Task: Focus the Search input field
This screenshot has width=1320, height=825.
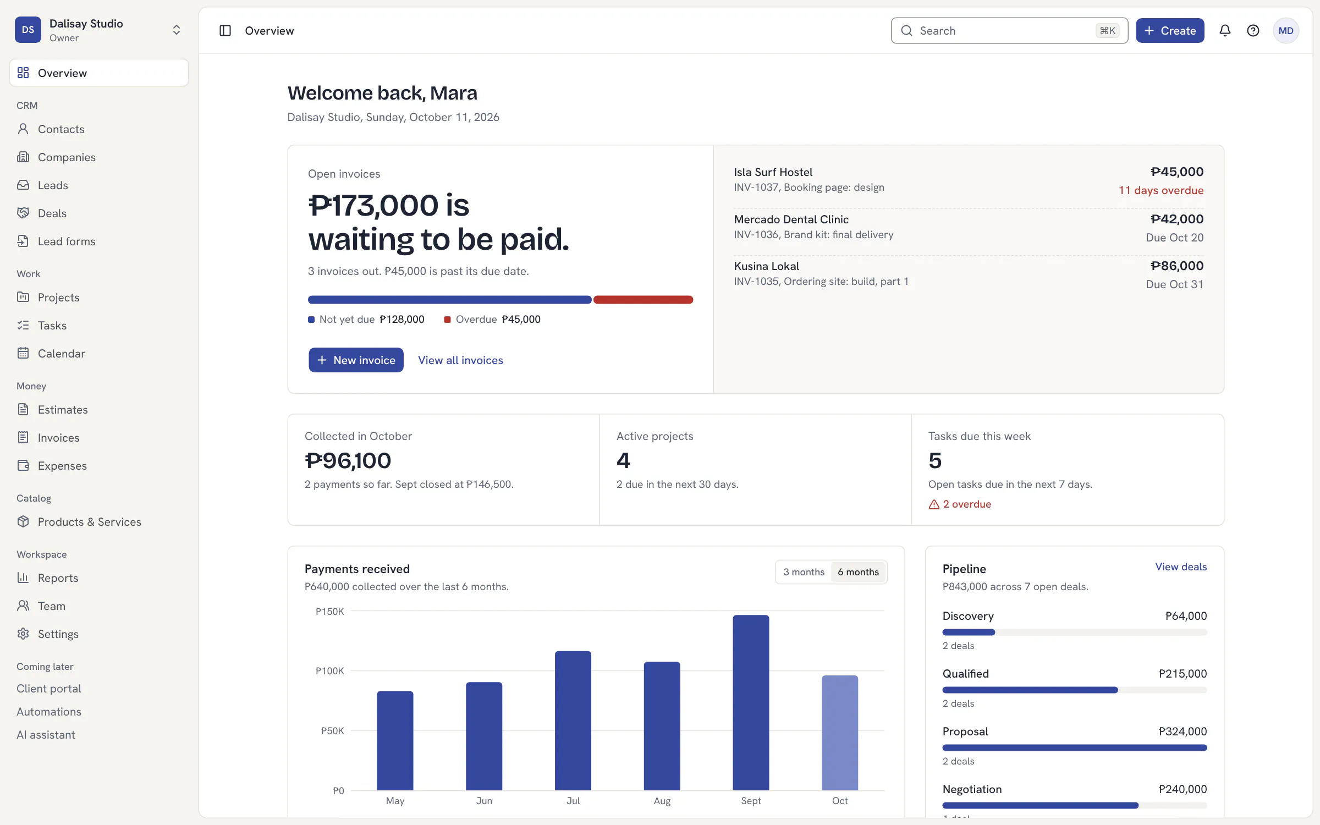Action: coord(1009,31)
